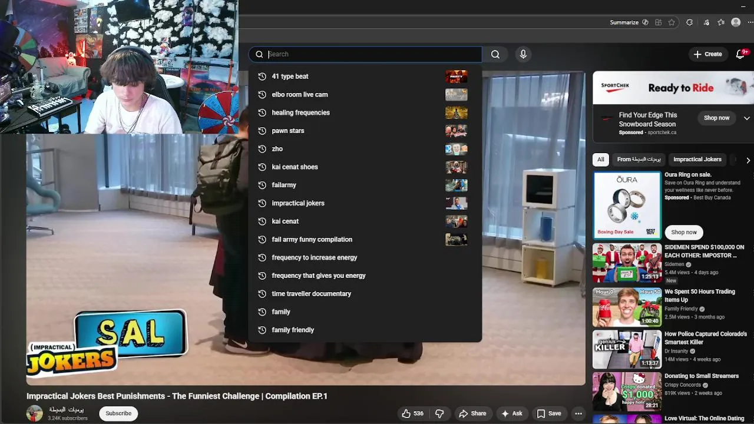Image resolution: width=754 pixels, height=424 pixels.
Task: Select the 'From' channel filter chip
Action: [x=639, y=160]
